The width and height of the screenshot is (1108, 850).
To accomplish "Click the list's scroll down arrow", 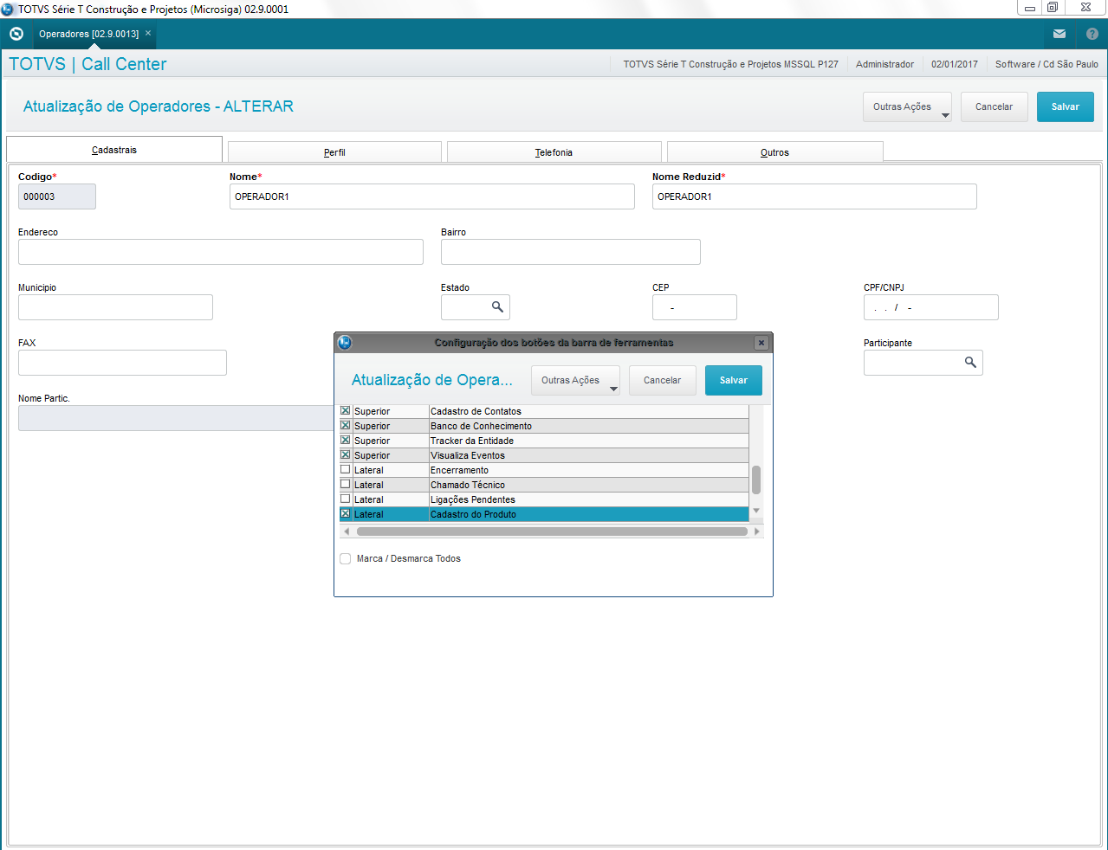I will [756, 511].
